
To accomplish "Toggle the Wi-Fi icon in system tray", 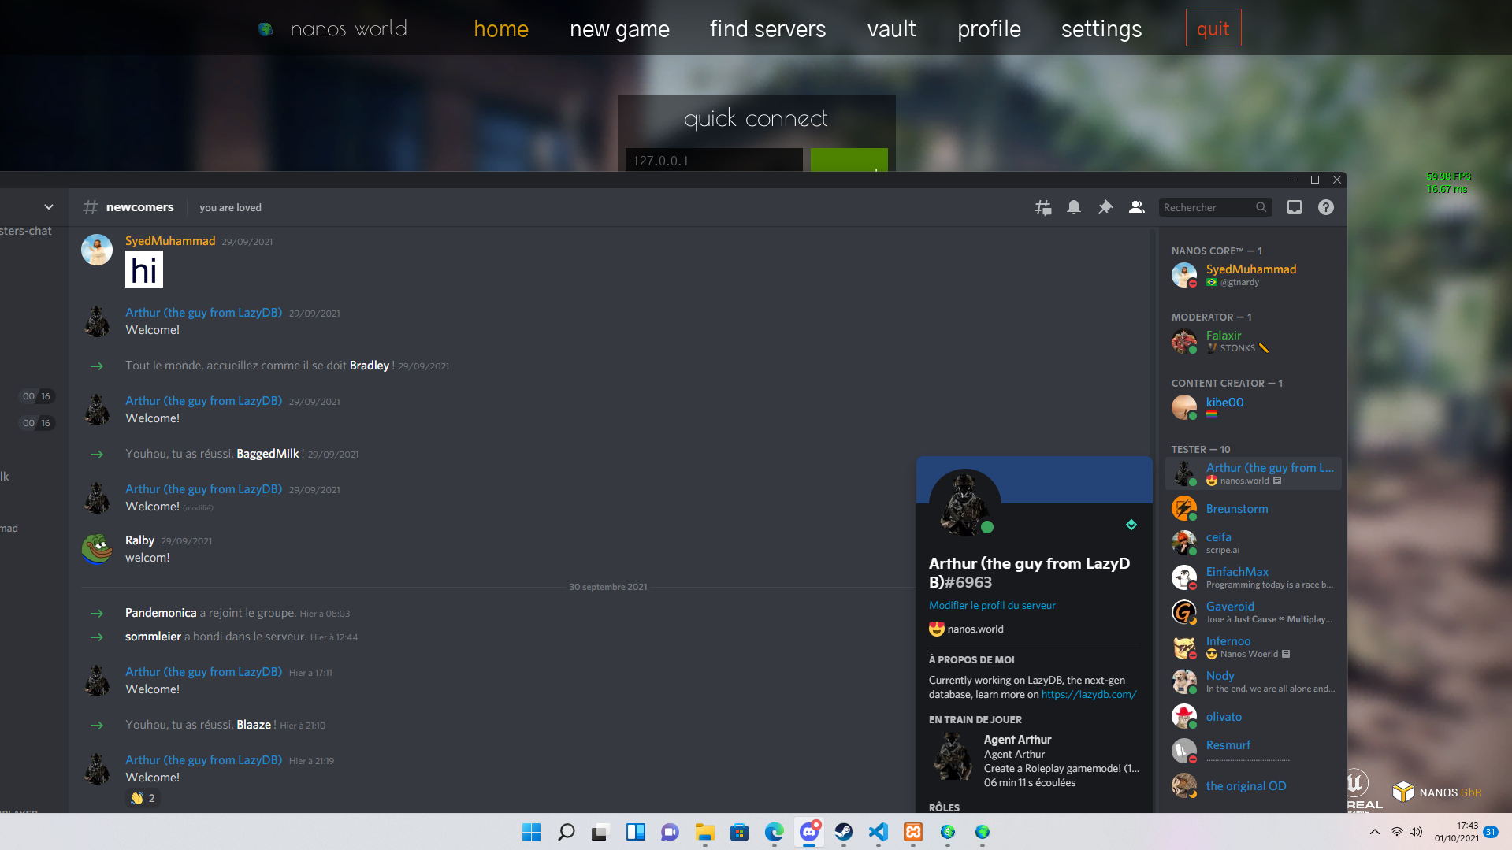I will coord(1396,832).
